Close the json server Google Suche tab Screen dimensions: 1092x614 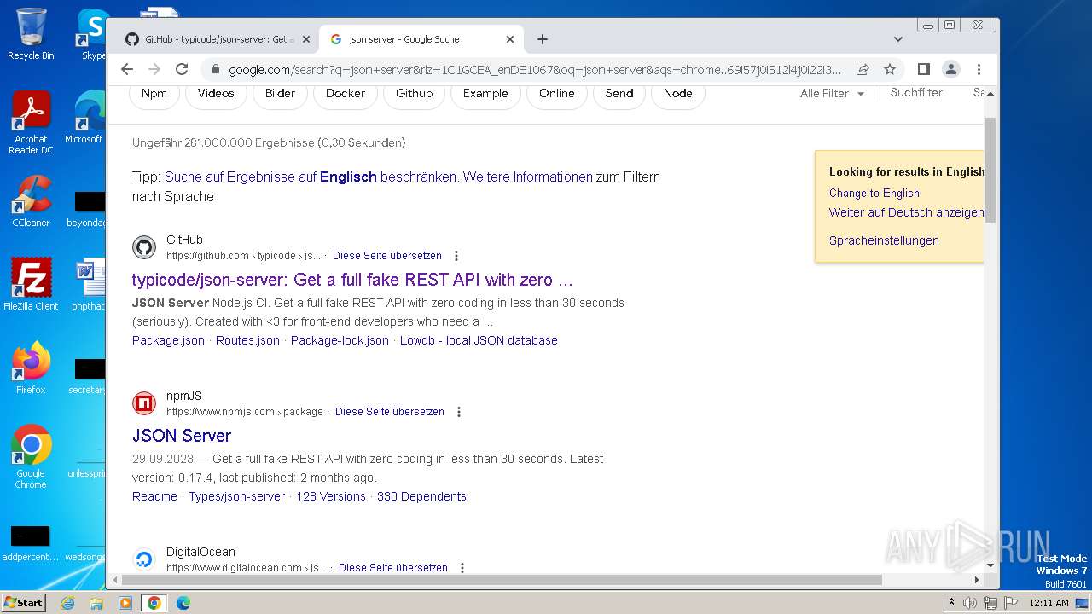(x=510, y=39)
